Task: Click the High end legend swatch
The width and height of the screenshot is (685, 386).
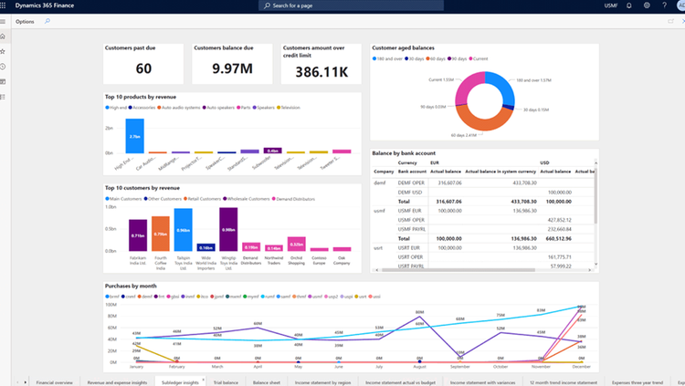Action: click(x=107, y=108)
